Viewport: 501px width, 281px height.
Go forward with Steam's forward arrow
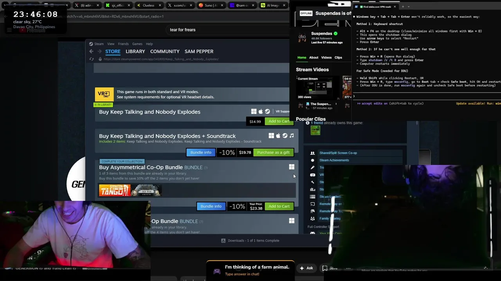tap(99, 52)
